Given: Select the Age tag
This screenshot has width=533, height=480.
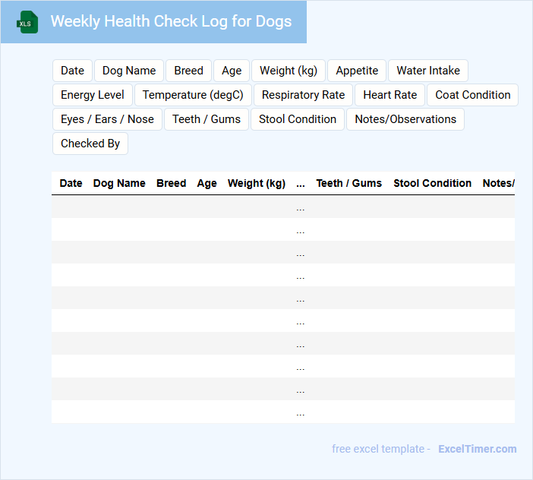Looking at the screenshot, I should tap(232, 71).
